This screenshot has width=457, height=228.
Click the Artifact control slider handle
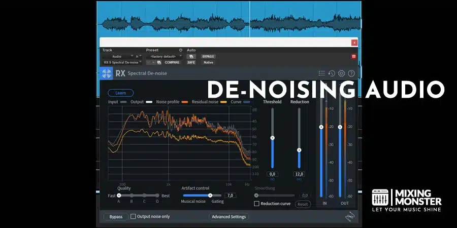coord(210,195)
